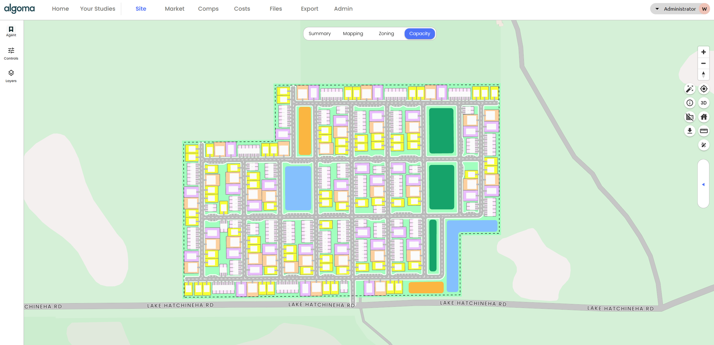Click the pencil draw/edit tool

coord(703,145)
